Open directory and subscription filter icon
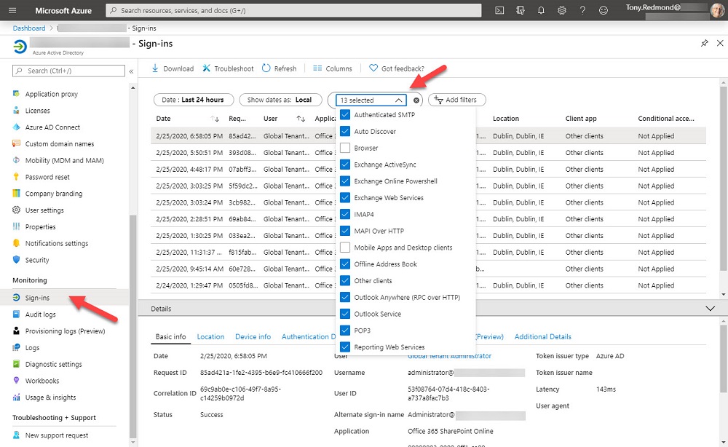728x447 pixels. 521,10
